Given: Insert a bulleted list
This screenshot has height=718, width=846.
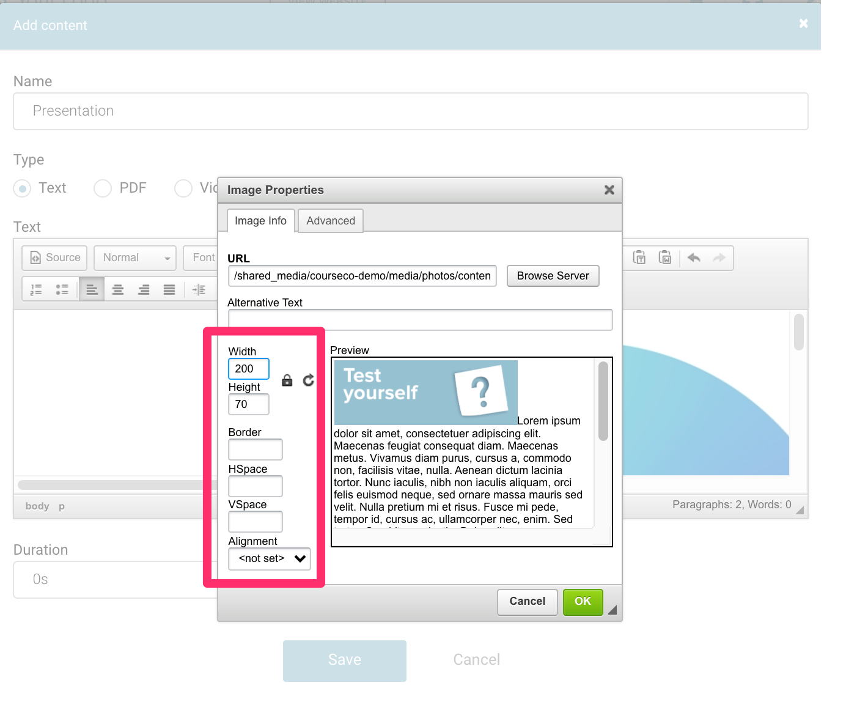Looking at the screenshot, I should pyautogui.click(x=62, y=290).
